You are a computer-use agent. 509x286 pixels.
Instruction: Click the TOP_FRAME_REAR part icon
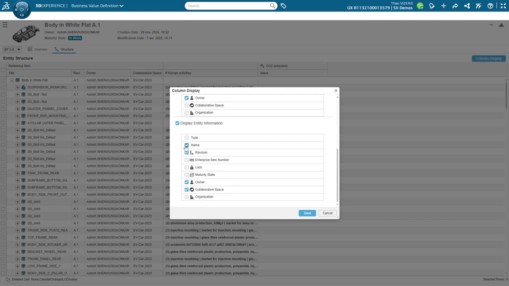pyautogui.click(x=23, y=237)
